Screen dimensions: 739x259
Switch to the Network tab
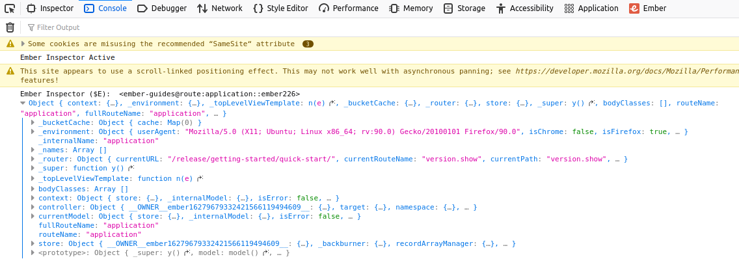pyautogui.click(x=220, y=8)
